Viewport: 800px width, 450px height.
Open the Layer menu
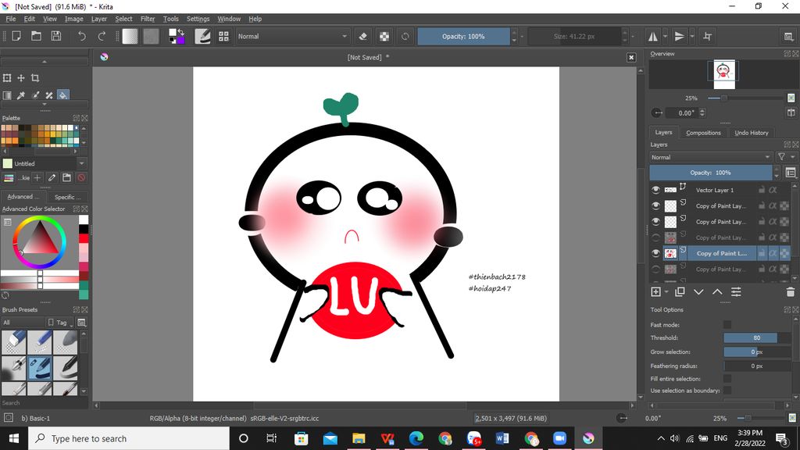pyautogui.click(x=99, y=19)
